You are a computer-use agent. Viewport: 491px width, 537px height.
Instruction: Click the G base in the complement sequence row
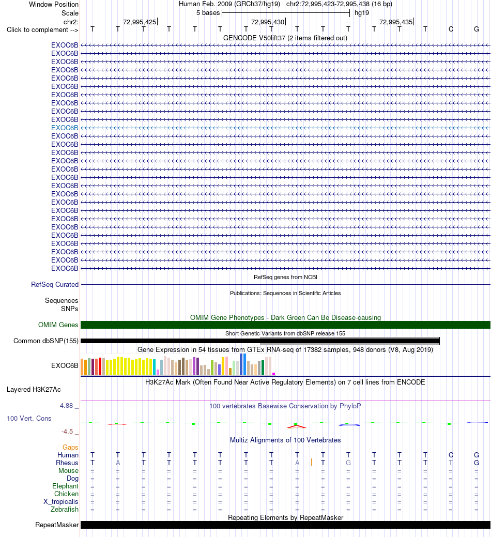point(477,29)
